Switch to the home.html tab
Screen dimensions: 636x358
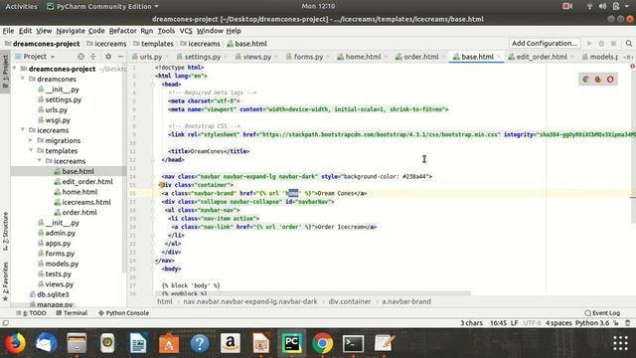click(363, 57)
